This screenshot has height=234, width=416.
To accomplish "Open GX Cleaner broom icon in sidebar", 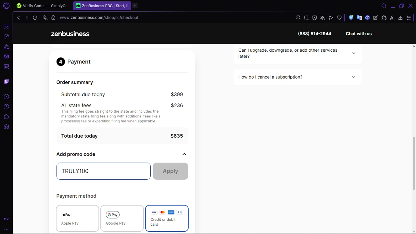I will coord(6,47).
